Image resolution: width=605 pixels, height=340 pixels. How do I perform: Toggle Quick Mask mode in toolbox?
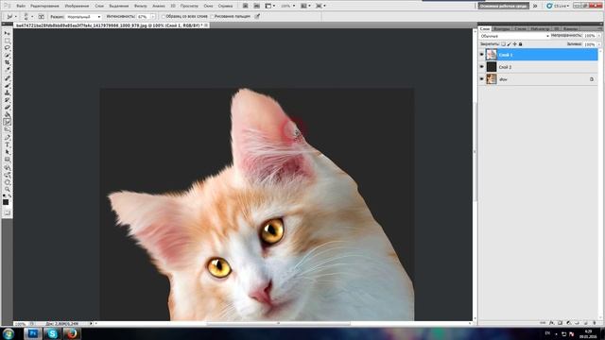[x=7, y=212]
